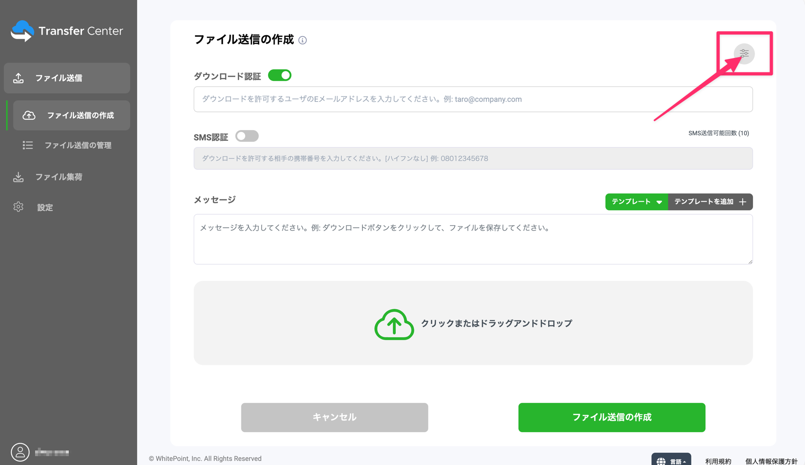The height and width of the screenshot is (465, 805).
Task: Open the 設定 gear icon
Action: 18,207
